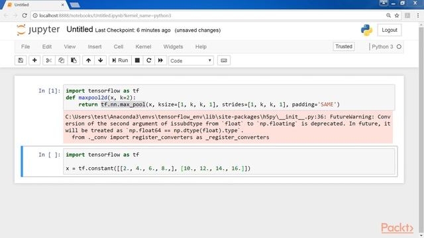
Task: Restart kernel and run all fast-forward icon
Action: coord(160,60)
